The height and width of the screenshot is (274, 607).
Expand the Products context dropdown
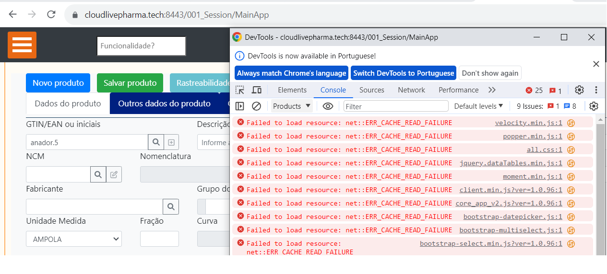click(292, 106)
